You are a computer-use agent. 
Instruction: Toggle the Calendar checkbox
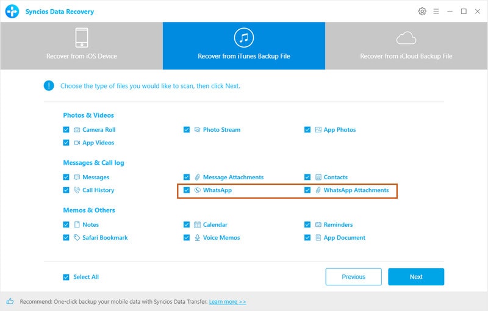coord(187,224)
